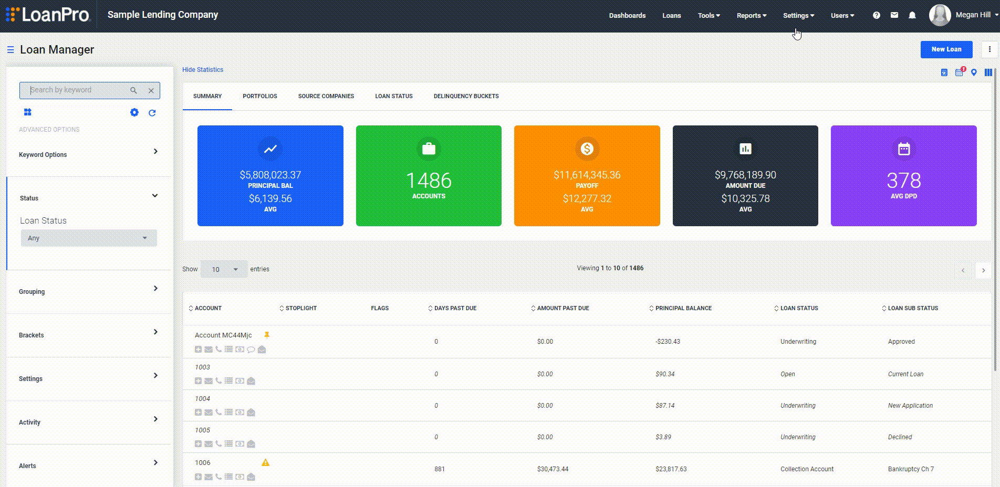
Task: Click the list icon under Account MC44Mjc
Action: point(228,350)
